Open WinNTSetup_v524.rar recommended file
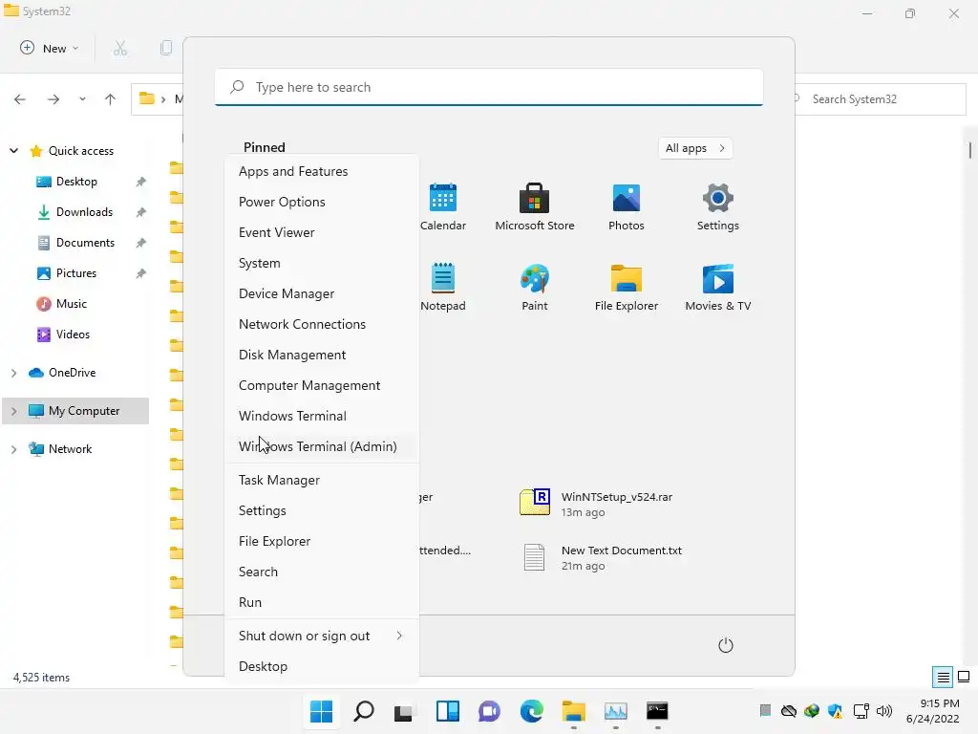The image size is (978, 734). click(597, 503)
